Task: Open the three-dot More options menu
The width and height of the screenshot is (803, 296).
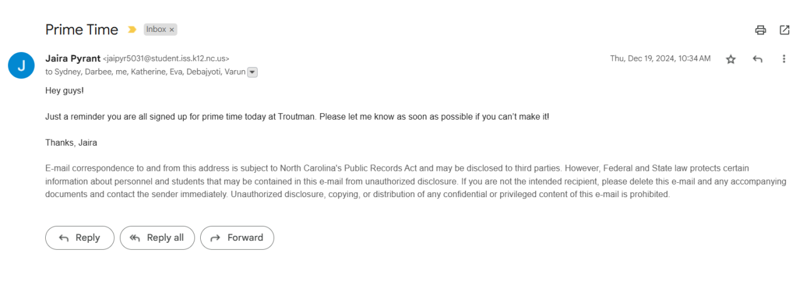Action: 784,59
